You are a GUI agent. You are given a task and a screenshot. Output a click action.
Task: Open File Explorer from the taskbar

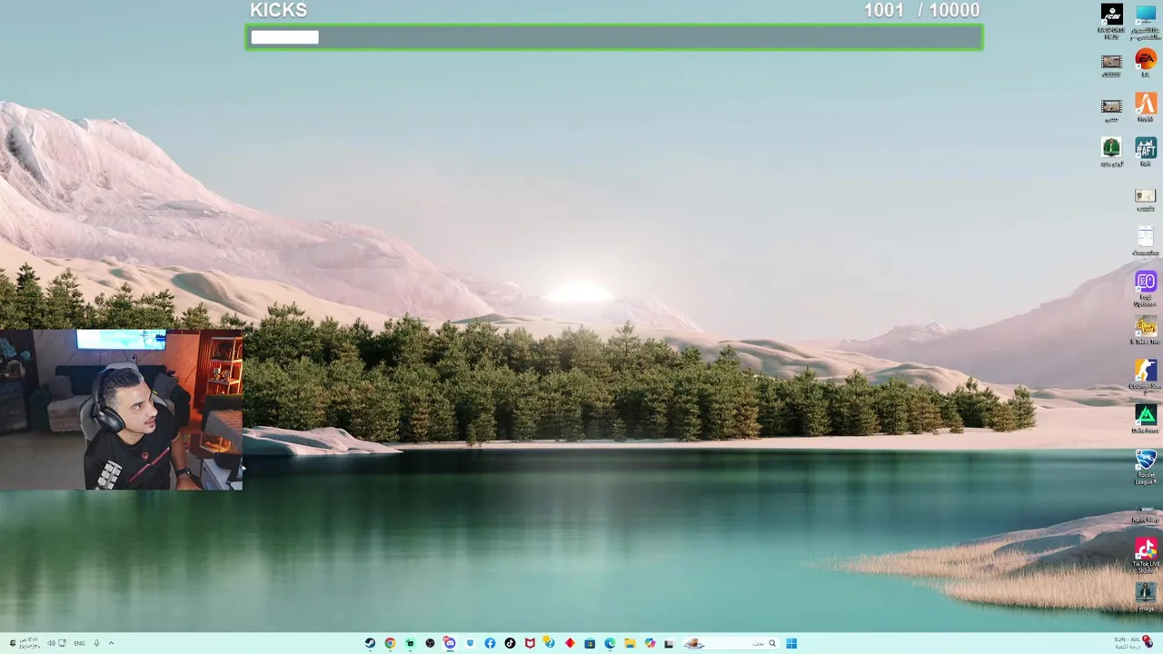(x=630, y=643)
